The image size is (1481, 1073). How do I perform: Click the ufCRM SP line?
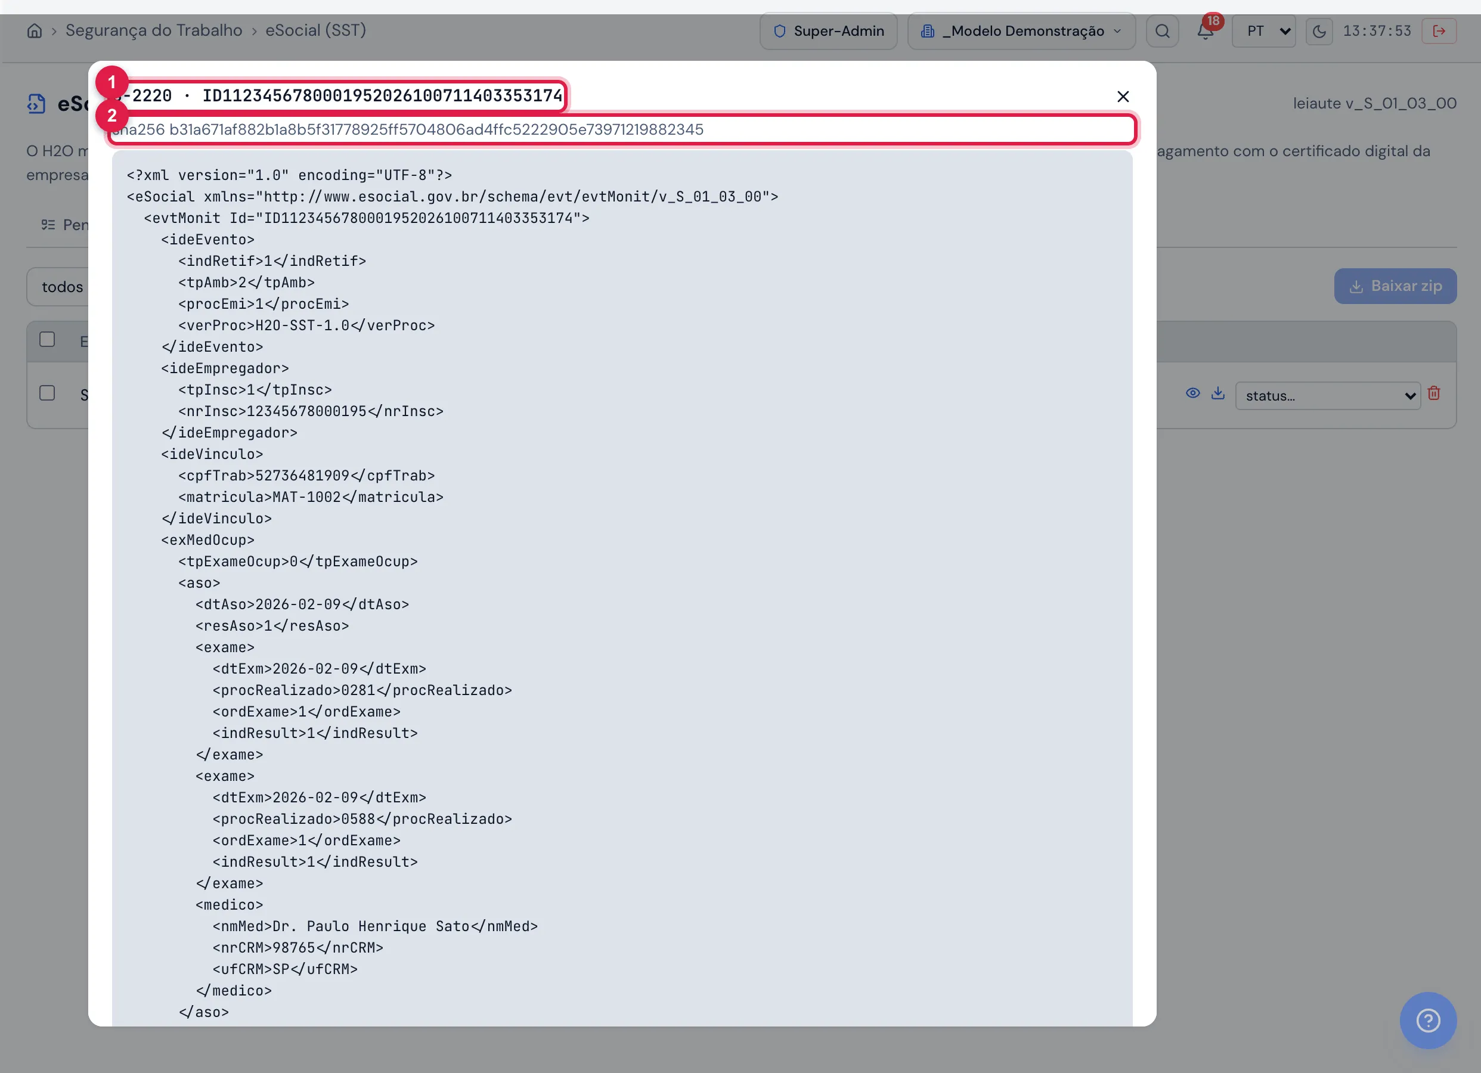click(x=286, y=969)
